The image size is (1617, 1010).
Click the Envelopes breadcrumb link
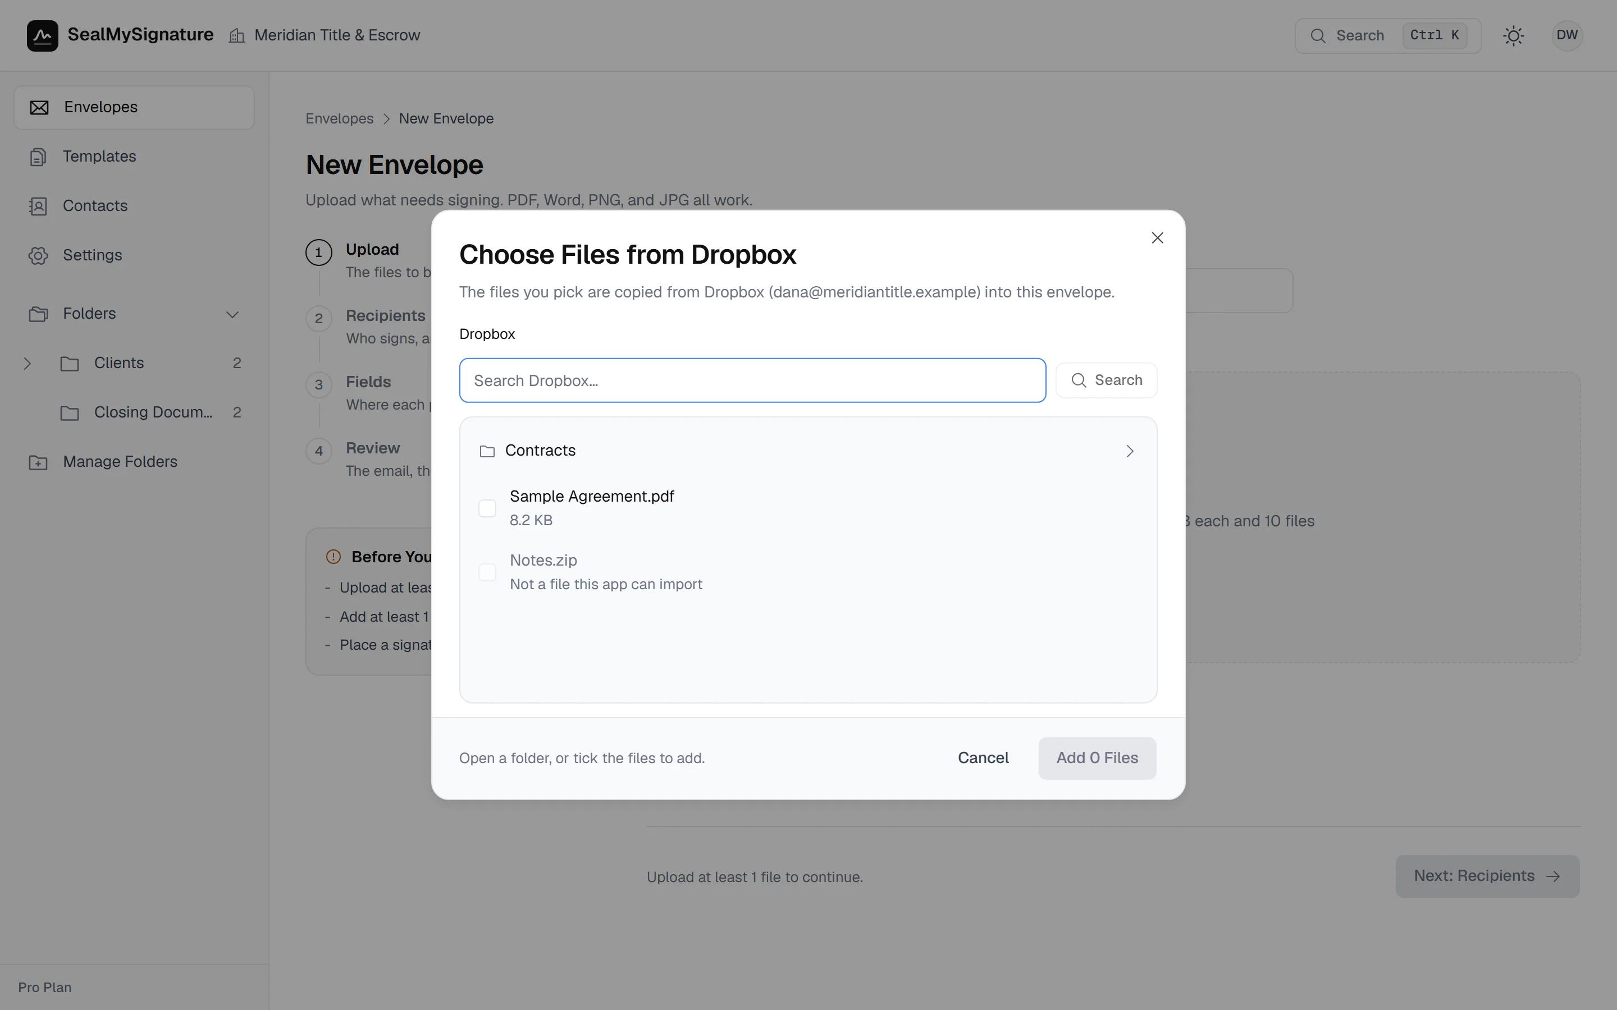click(x=340, y=118)
